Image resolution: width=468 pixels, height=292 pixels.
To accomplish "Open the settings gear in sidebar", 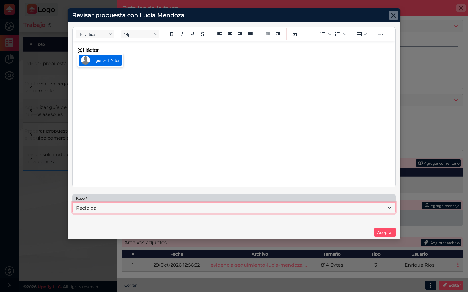I will [9, 75].
